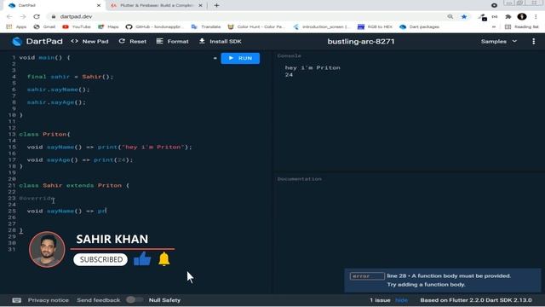The width and height of the screenshot is (545, 307).
Task: Click code line 'sahir.sayName();'
Action: [x=59, y=90]
